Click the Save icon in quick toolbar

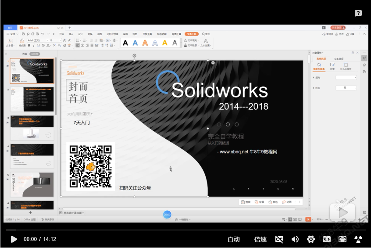23,34
